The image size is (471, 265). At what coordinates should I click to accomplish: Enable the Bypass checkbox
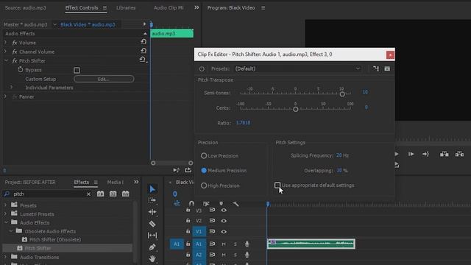tap(77, 70)
